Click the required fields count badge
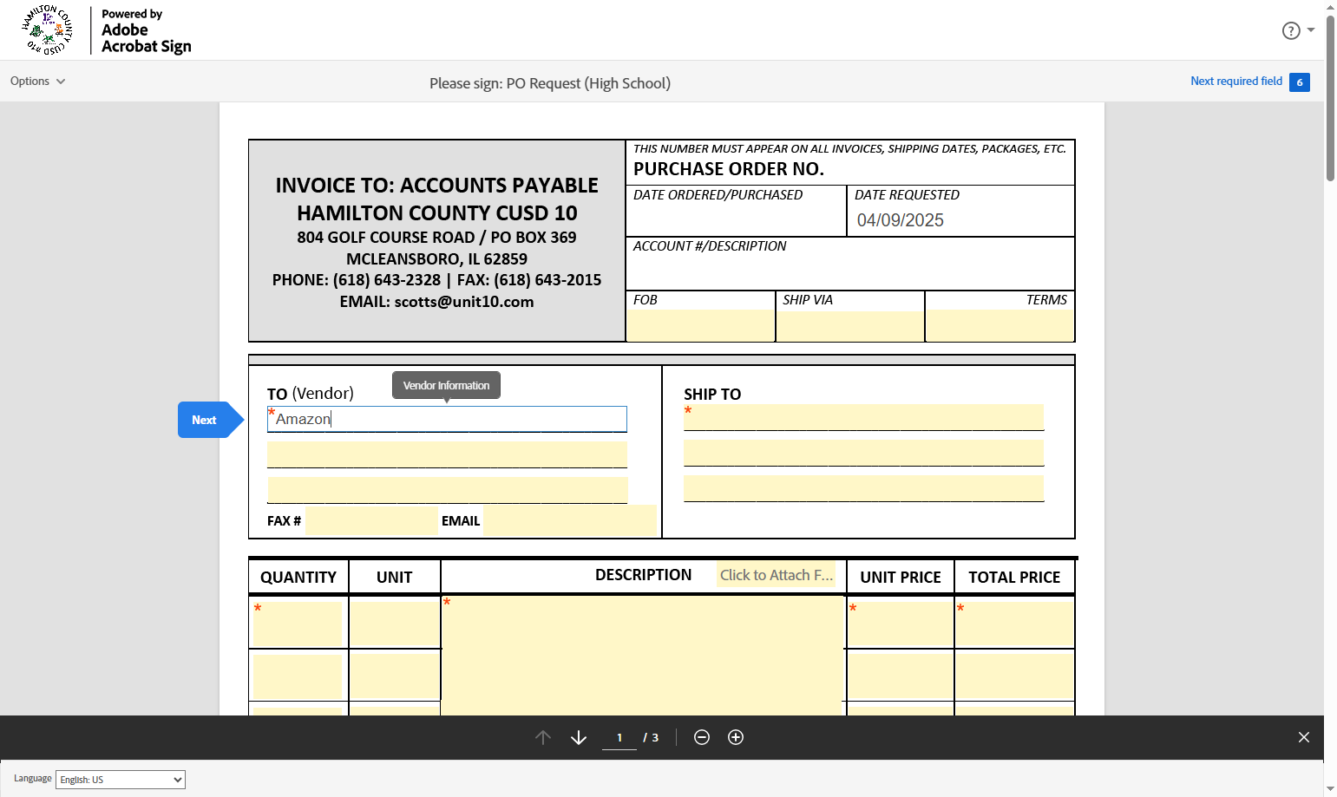This screenshot has height=797, width=1337. pos(1300,82)
